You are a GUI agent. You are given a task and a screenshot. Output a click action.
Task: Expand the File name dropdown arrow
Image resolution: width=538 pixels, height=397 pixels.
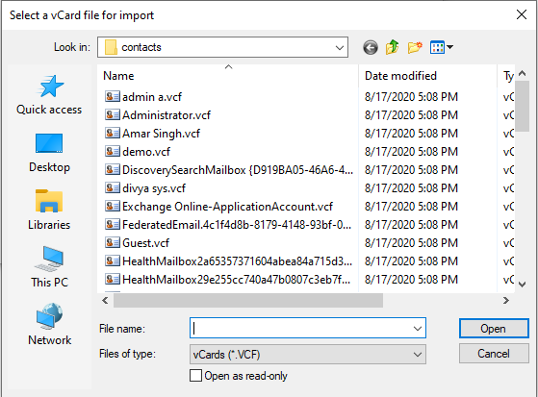coord(418,329)
